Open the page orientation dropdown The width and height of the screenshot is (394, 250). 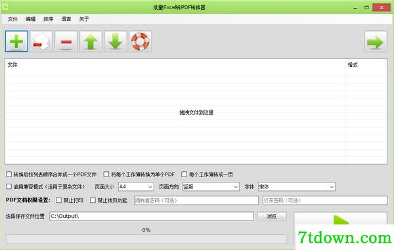[211, 187]
